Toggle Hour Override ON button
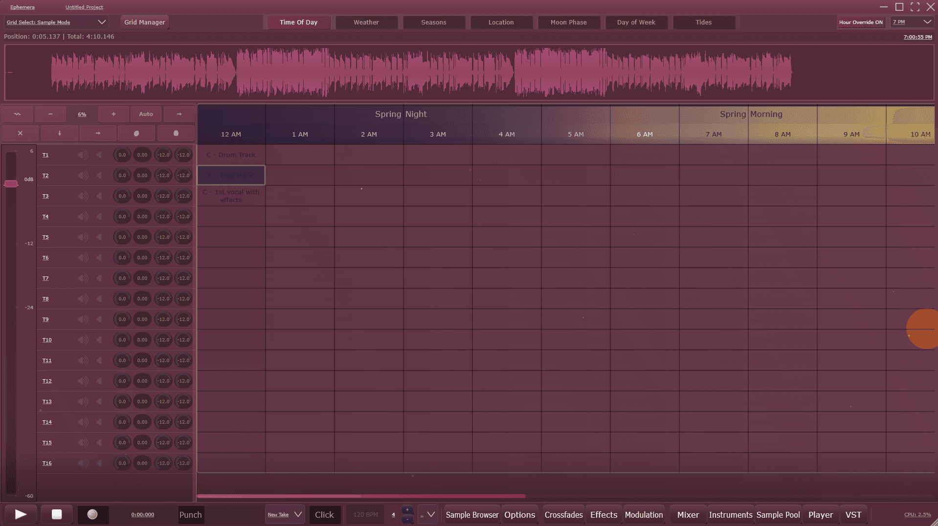Image resolution: width=938 pixels, height=526 pixels. pos(861,22)
